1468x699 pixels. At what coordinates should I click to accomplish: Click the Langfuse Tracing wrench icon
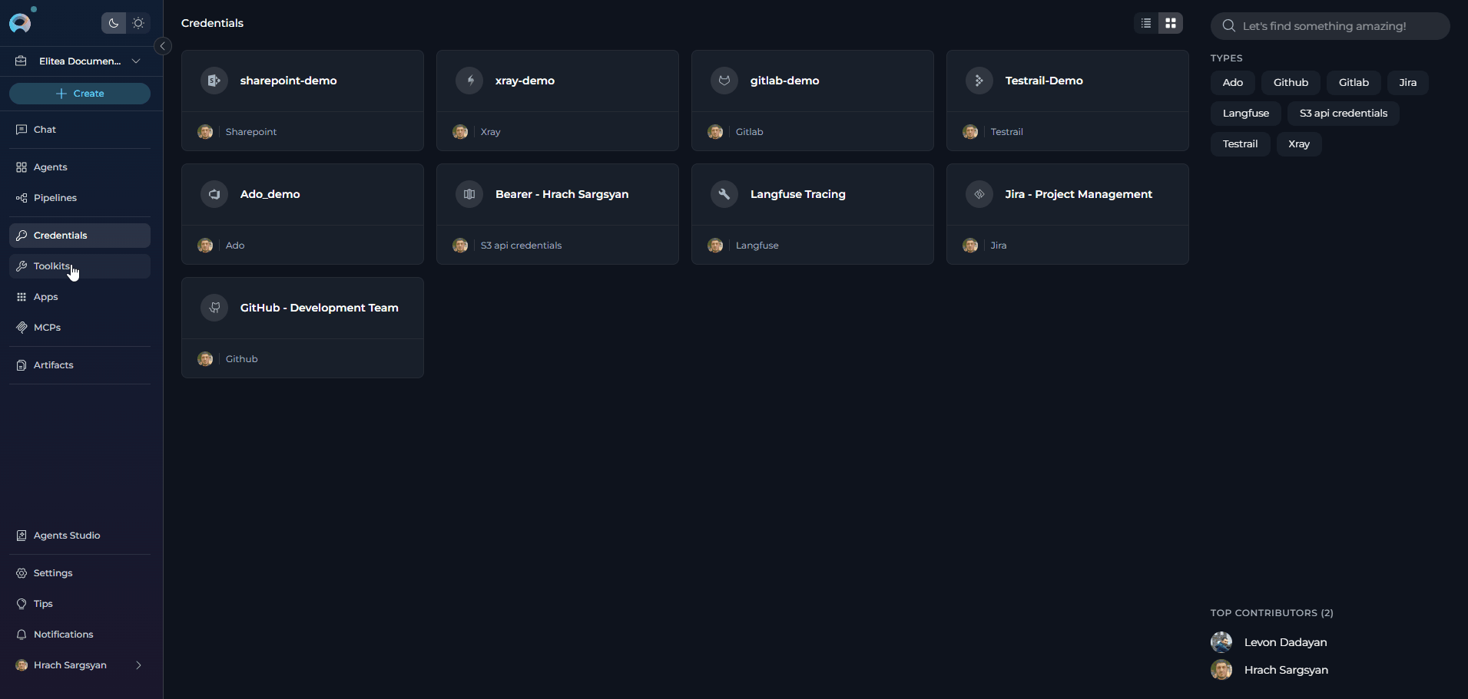tap(724, 194)
